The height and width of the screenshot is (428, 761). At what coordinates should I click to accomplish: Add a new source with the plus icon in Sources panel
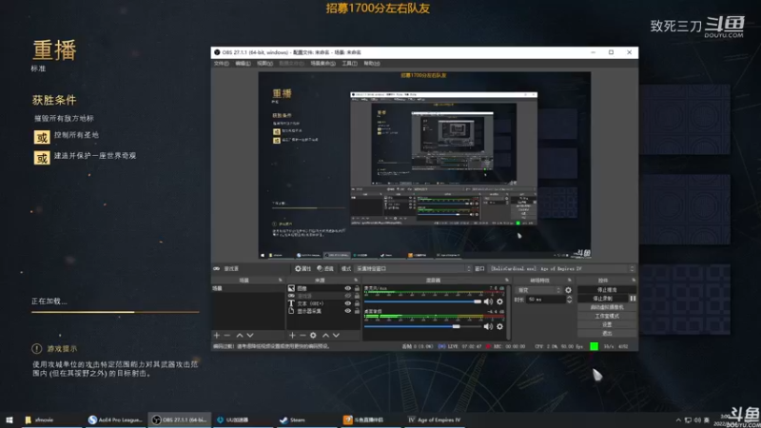[x=292, y=336]
